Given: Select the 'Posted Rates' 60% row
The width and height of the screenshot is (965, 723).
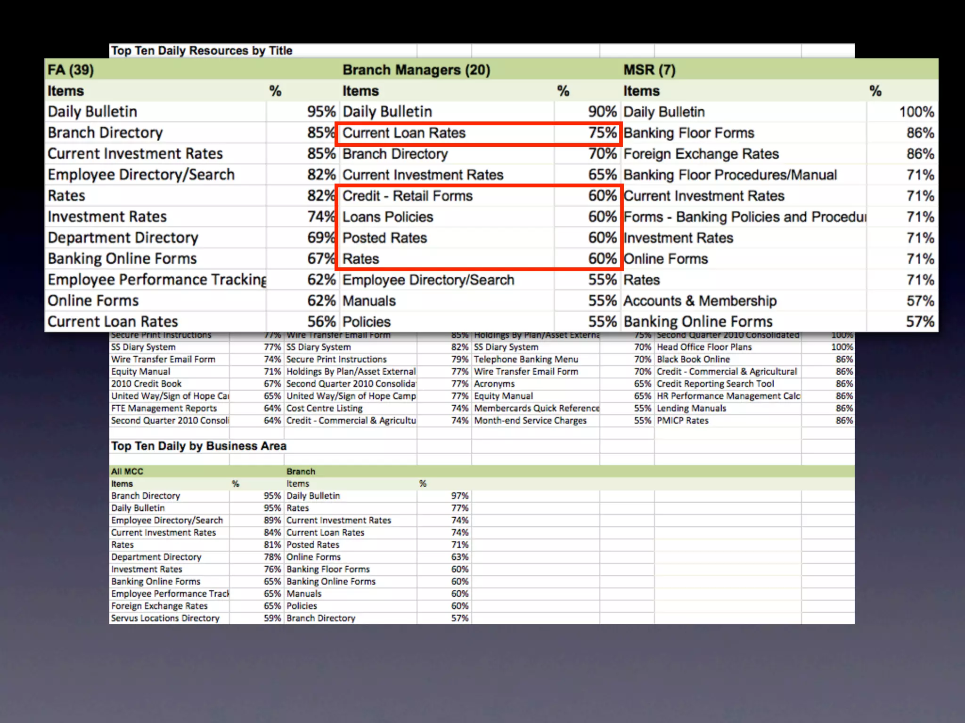Looking at the screenshot, I should click(x=384, y=238).
